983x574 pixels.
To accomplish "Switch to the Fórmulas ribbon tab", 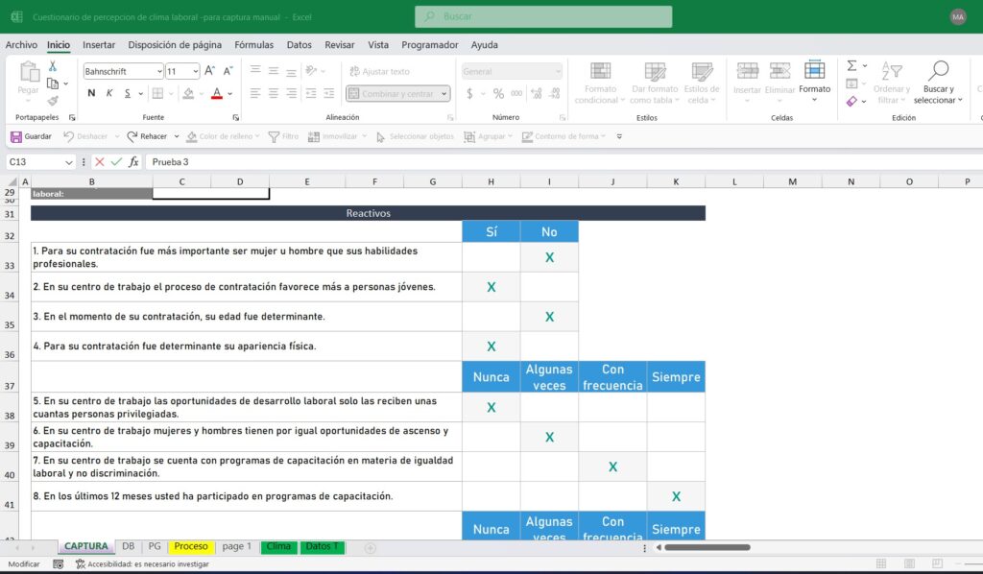I will pos(253,44).
